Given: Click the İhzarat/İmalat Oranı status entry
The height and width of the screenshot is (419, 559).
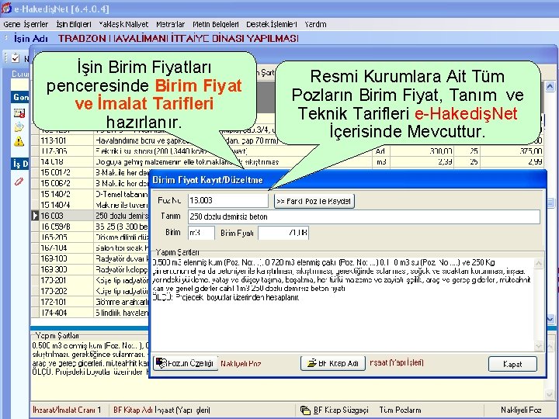Looking at the screenshot, I should pyautogui.click(x=67, y=410).
